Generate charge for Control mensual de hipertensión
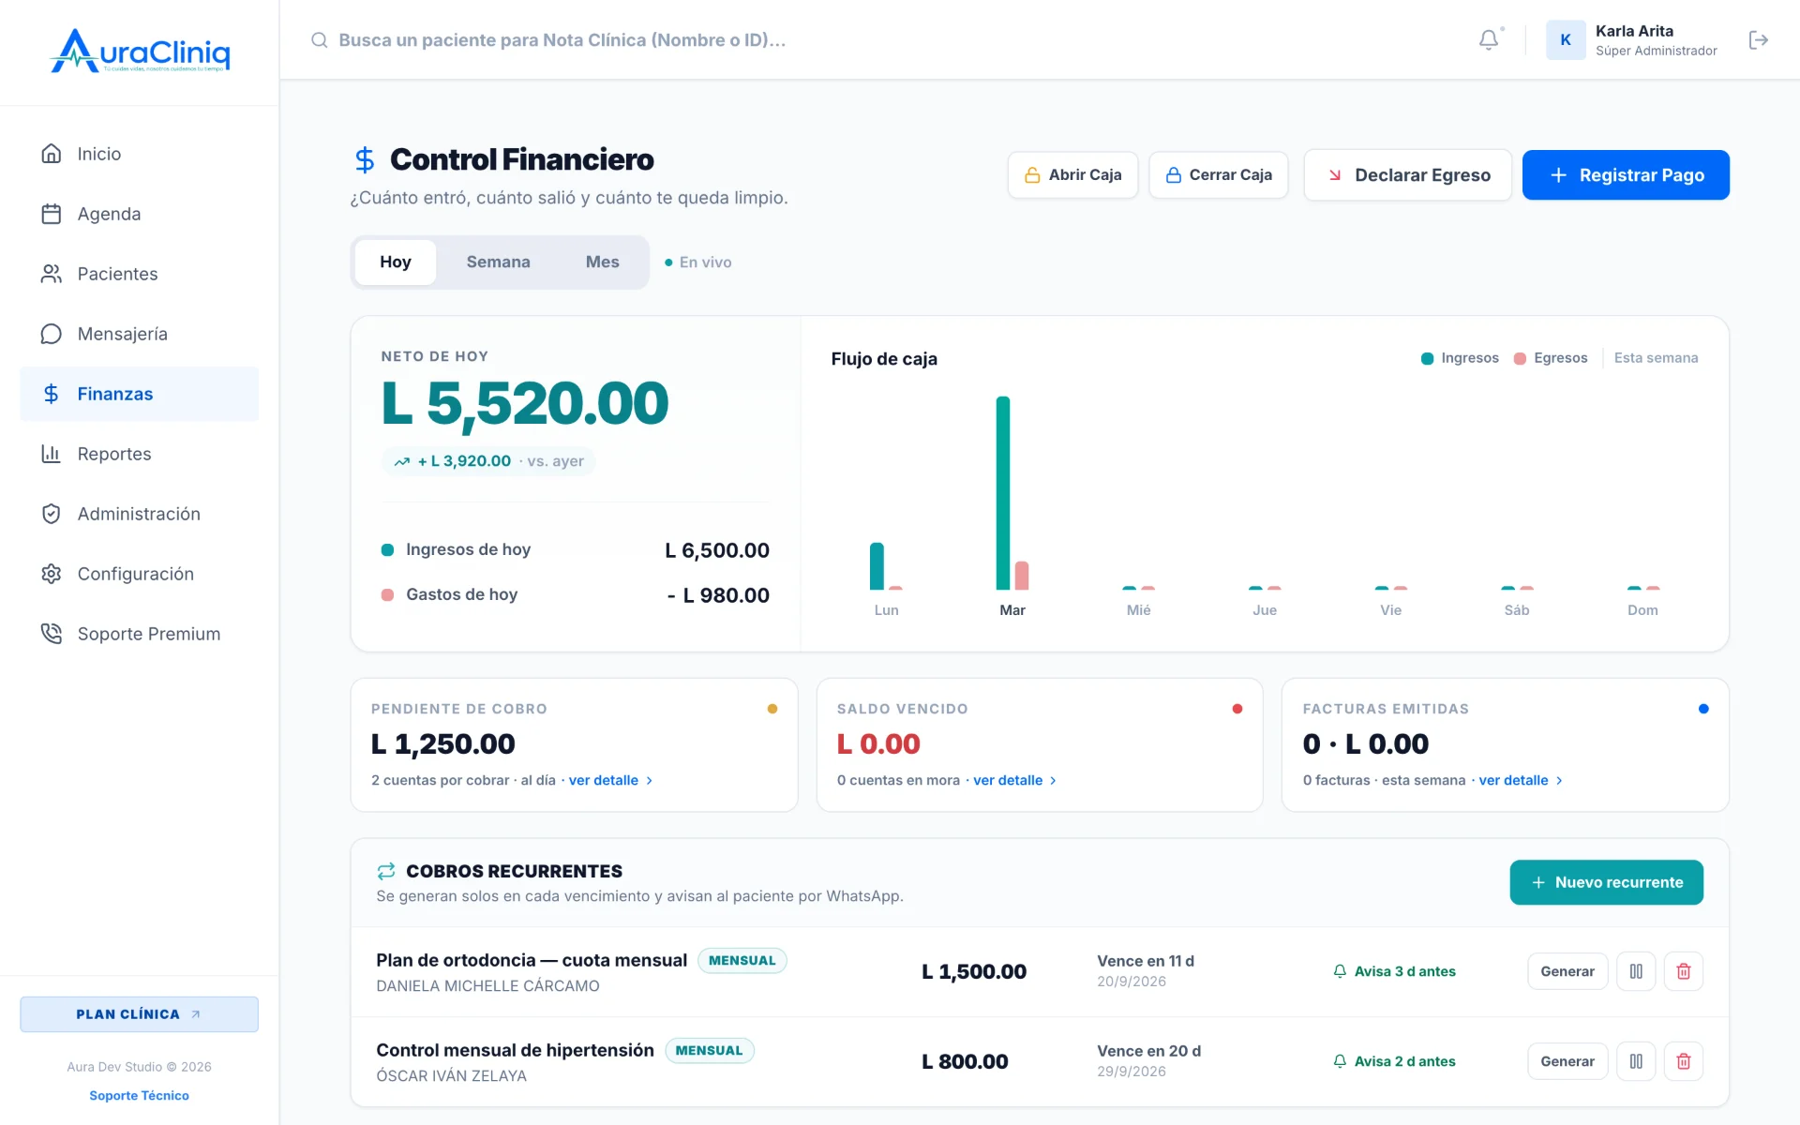The image size is (1800, 1125). point(1567,1061)
